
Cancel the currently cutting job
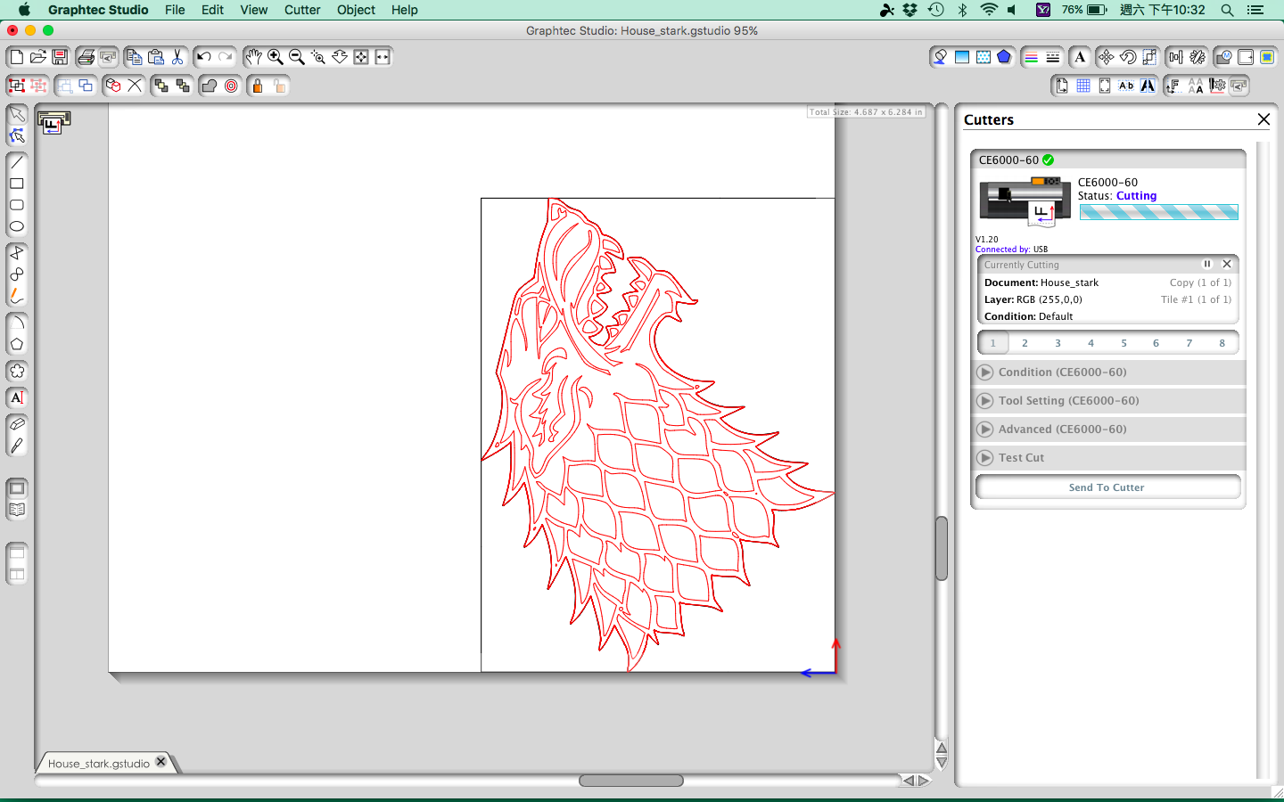[x=1227, y=264]
